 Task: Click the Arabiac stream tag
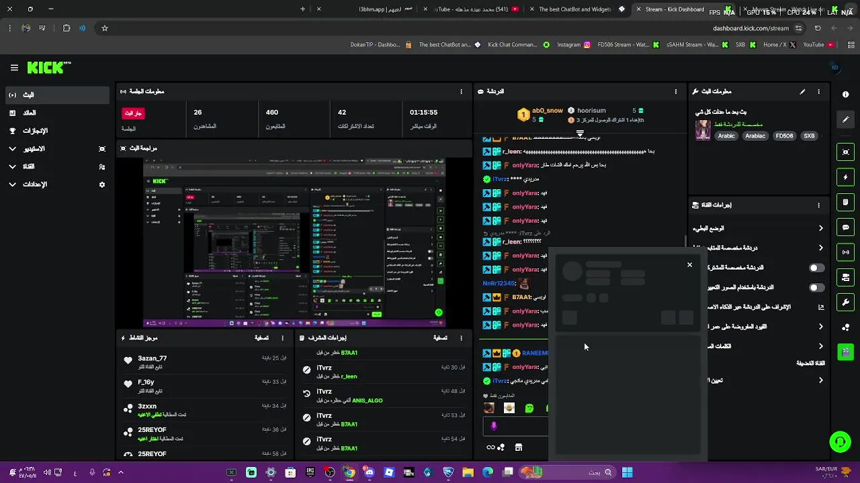point(755,136)
